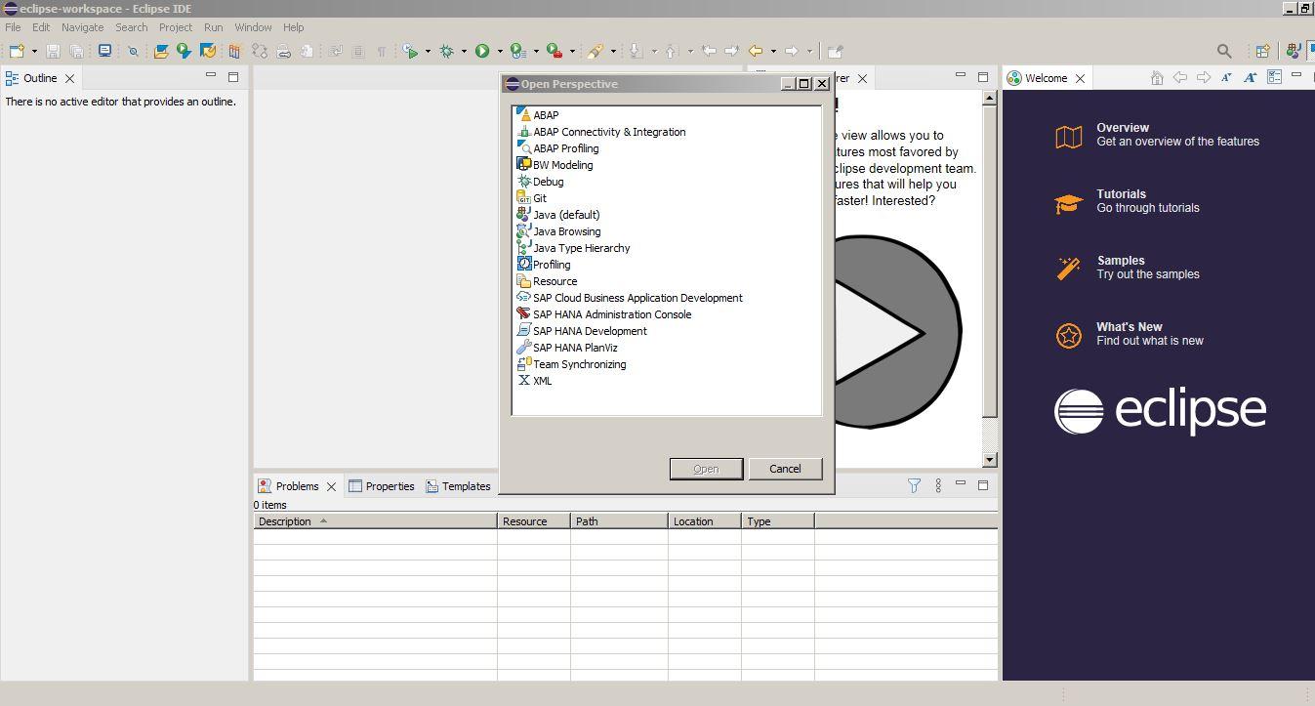Select the SAP HANA Development perspective
Viewport: 1315px width, 706px height.
[589, 330]
